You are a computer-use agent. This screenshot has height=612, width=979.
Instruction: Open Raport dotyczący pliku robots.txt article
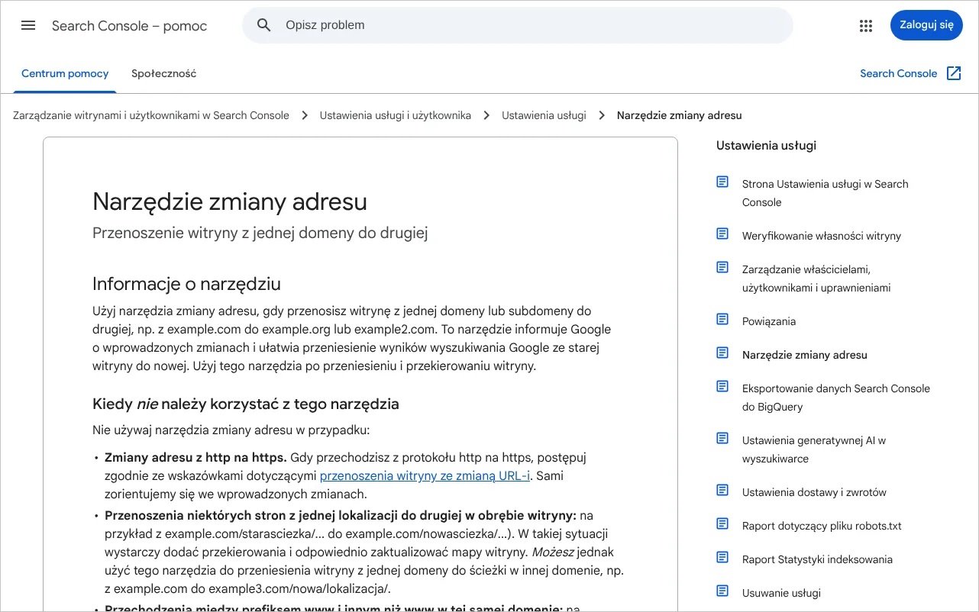point(822,526)
